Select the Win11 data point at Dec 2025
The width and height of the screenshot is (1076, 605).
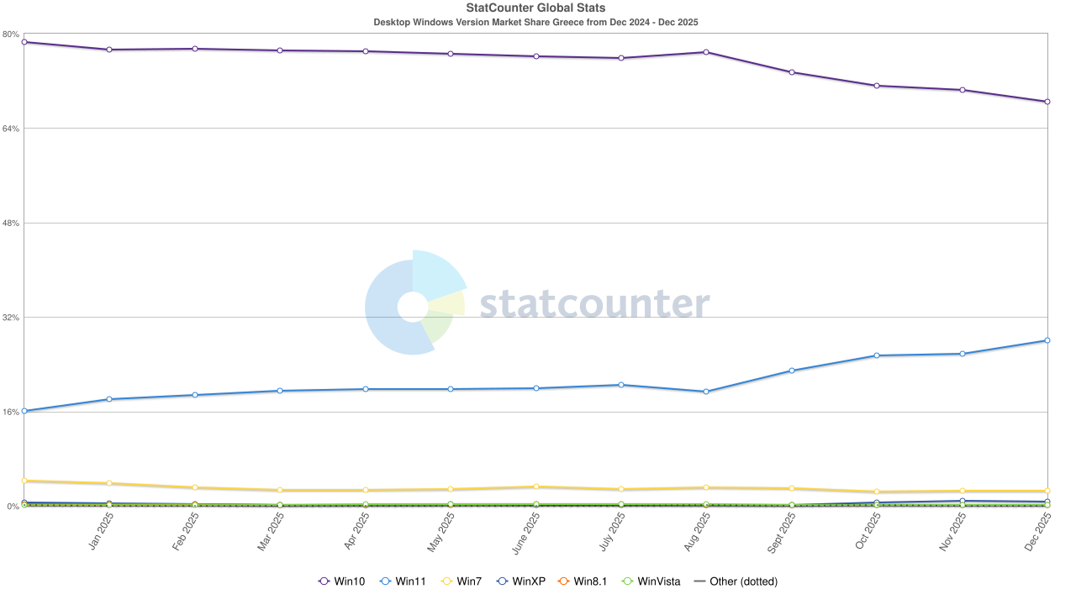(1047, 340)
